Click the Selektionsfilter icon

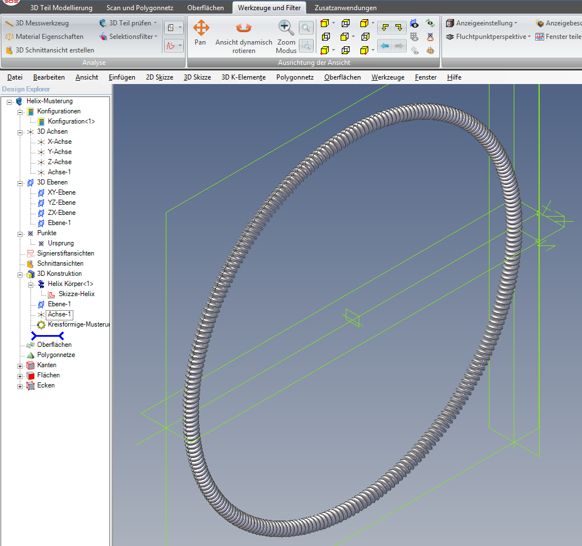click(103, 37)
